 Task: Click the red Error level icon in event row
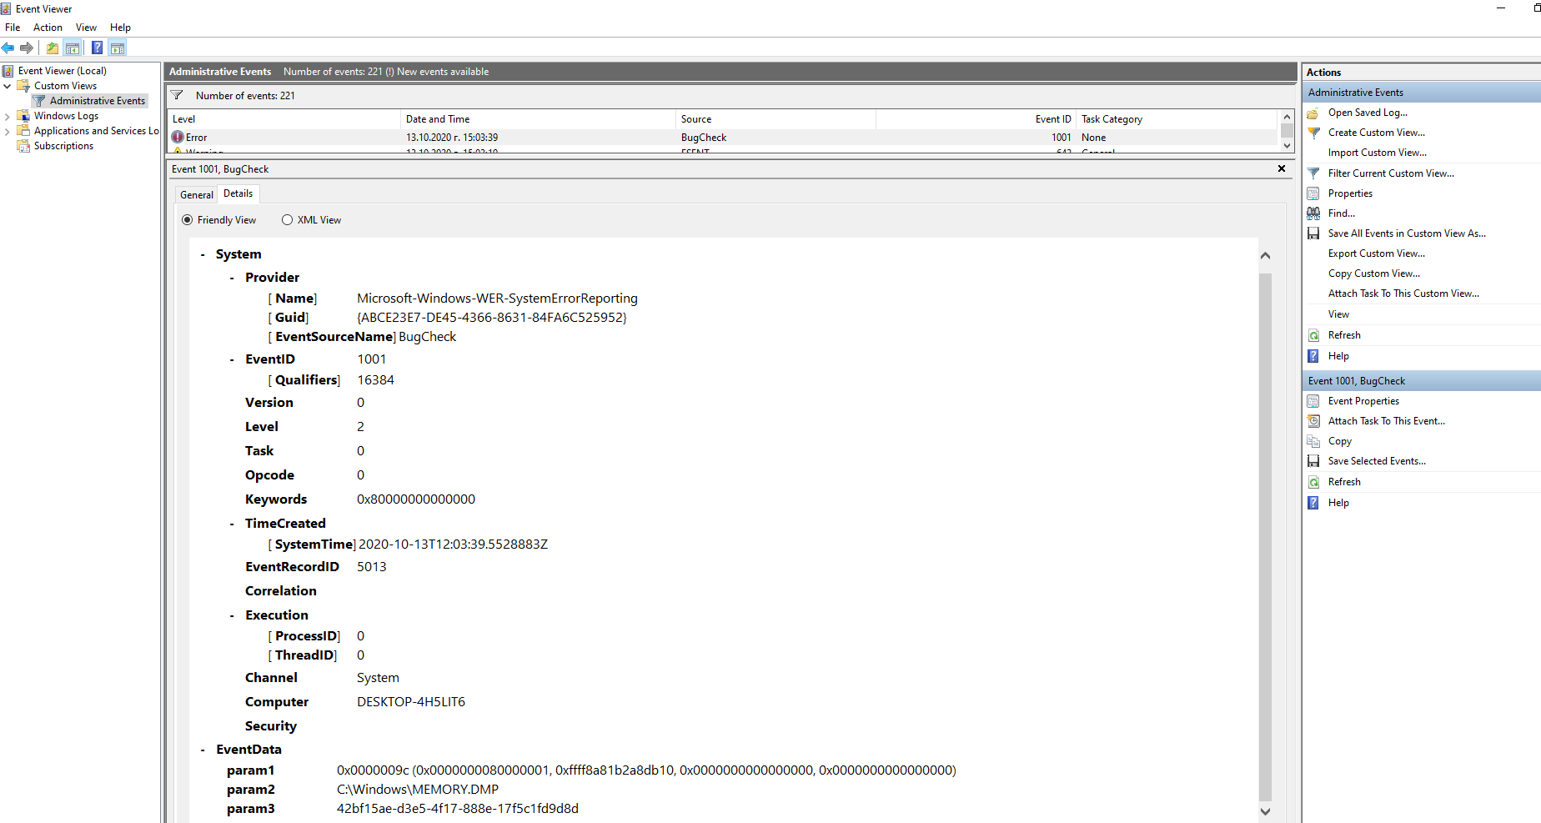pos(178,137)
